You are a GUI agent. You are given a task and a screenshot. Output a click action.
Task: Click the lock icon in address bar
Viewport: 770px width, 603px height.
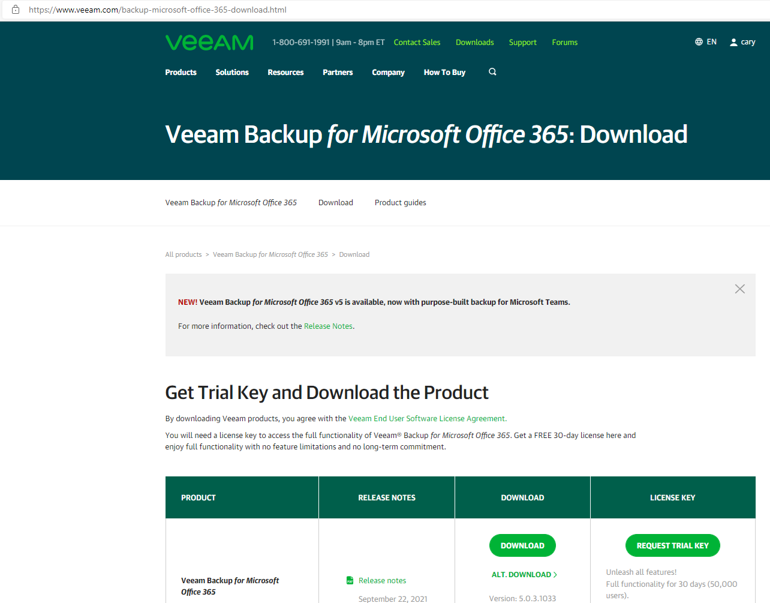(x=16, y=10)
